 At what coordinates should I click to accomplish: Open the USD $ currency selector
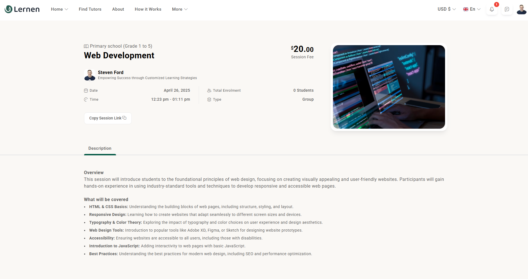pyautogui.click(x=446, y=9)
